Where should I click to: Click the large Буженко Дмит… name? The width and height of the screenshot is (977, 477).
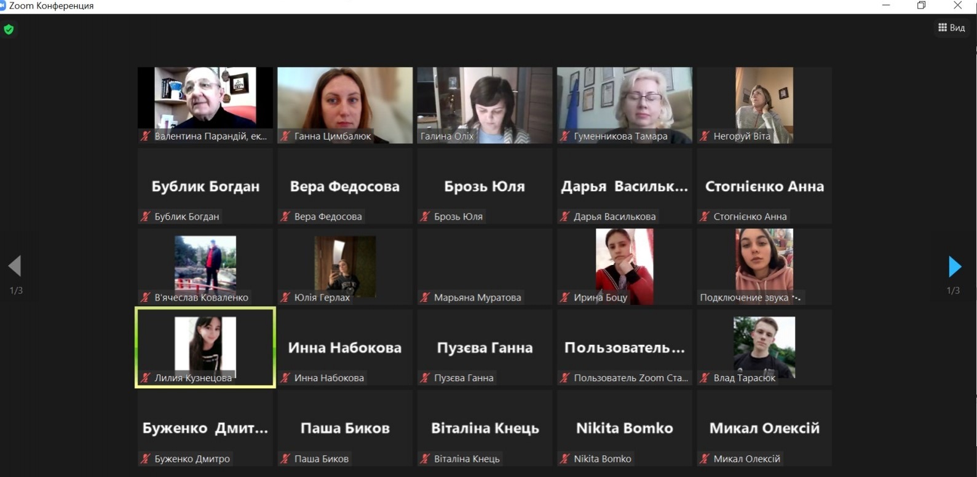tap(205, 428)
